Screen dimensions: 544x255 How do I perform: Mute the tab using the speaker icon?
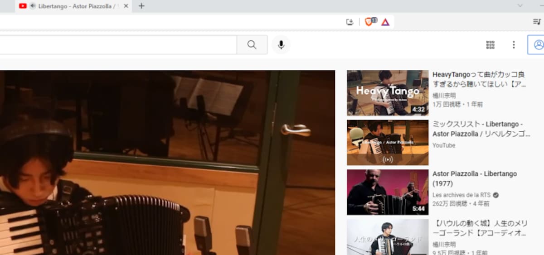pos(33,6)
